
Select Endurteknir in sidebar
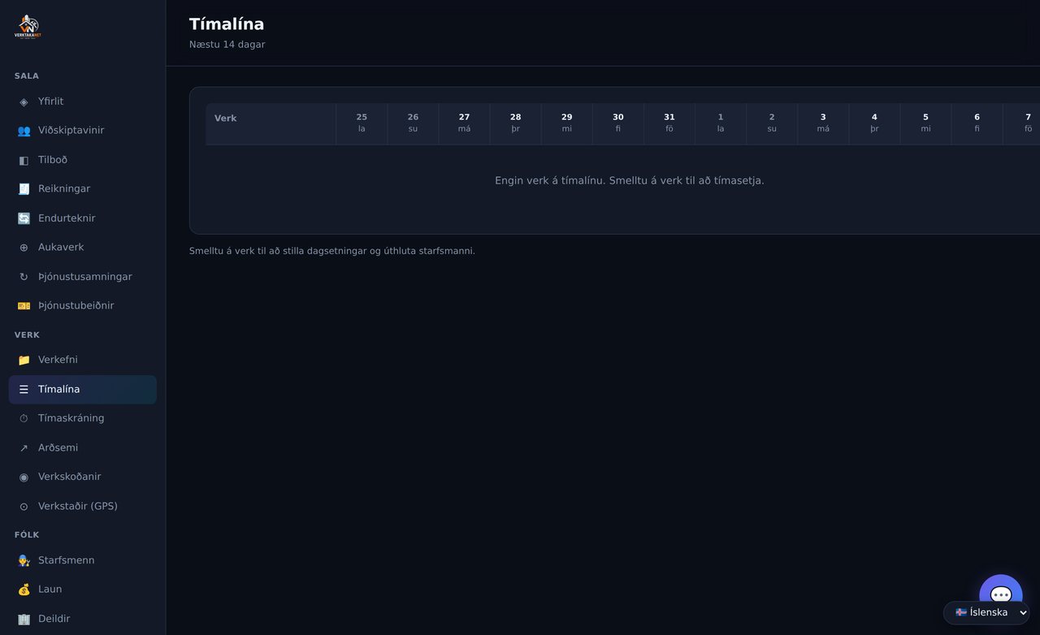tap(83, 218)
